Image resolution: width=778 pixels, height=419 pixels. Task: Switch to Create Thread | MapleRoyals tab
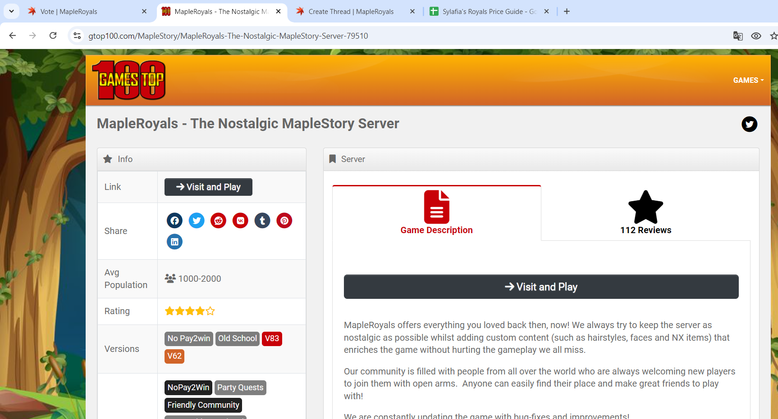click(x=355, y=11)
